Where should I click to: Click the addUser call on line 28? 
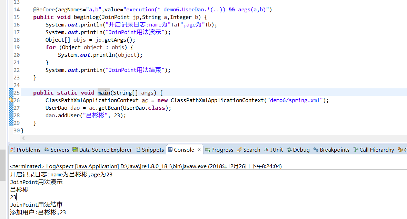pos(69,115)
